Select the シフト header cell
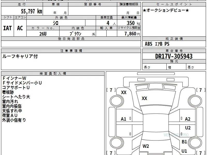 (8, 17)
